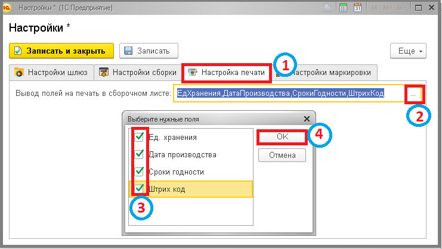442x249 pixels.
Task: Click the M memory button in title bar
Action: click(374, 8)
